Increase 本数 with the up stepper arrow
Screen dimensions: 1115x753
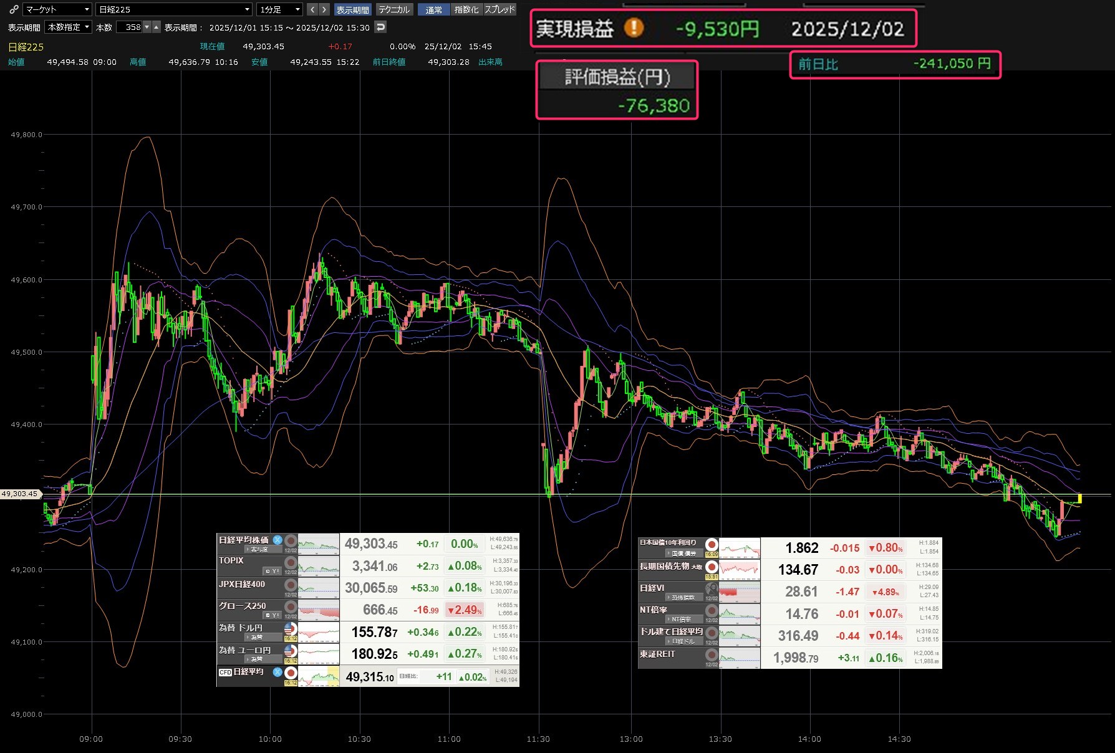pos(157,27)
